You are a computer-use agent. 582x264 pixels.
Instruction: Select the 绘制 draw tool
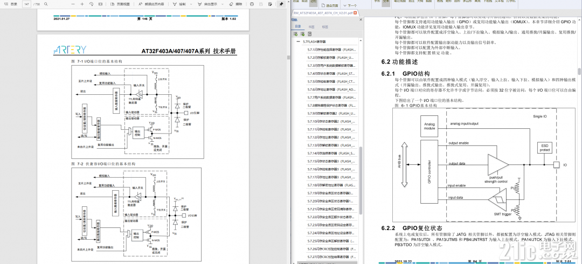click(x=179, y=4)
